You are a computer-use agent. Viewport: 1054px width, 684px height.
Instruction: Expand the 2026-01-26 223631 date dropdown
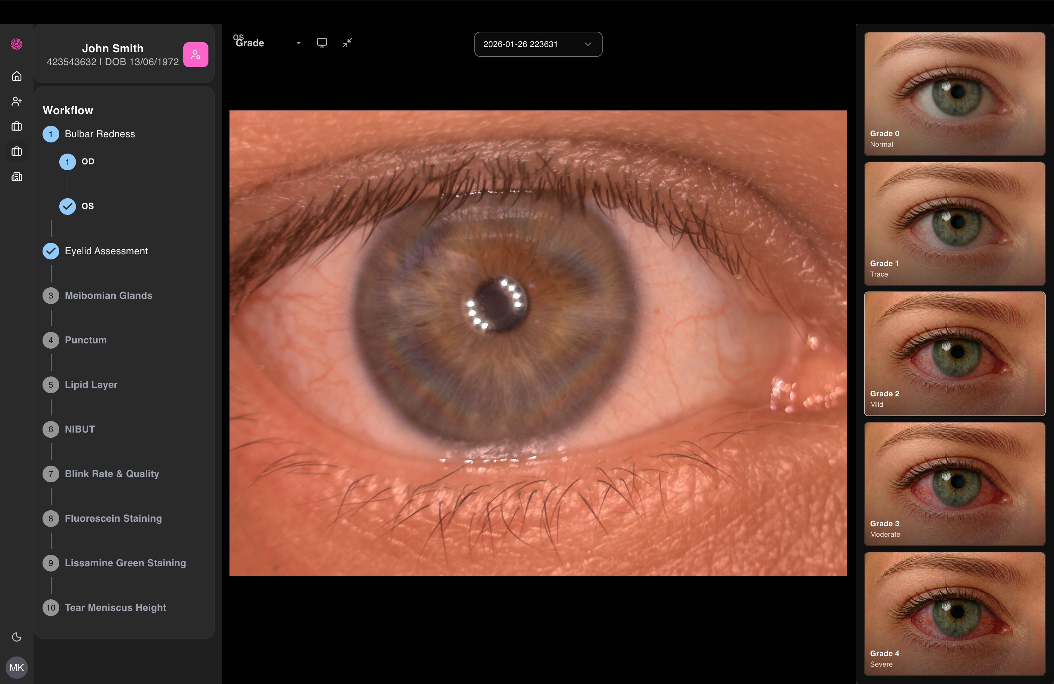[538, 44]
